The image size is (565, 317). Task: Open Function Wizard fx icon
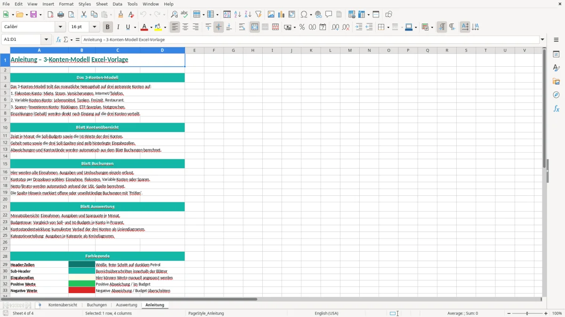pyautogui.click(x=58, y=39)
